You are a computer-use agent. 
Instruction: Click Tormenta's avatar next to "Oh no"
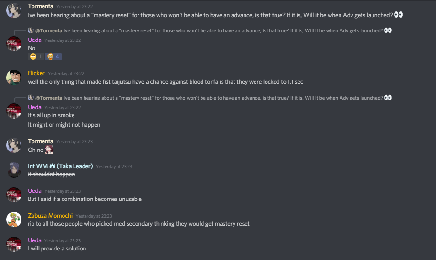pyautogui.click(x=14, y=145)
